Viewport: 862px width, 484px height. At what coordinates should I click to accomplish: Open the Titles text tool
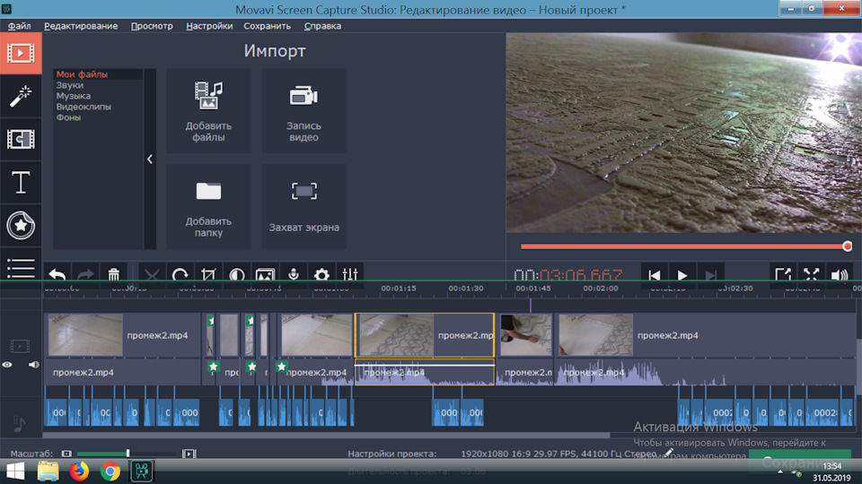(x=20, y=183)
